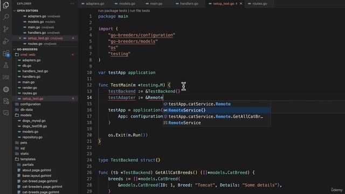Viewport: 345px width, 194px height.
Task: Open the chat panel icon in activity bar
Action: (x=6, y=113)
